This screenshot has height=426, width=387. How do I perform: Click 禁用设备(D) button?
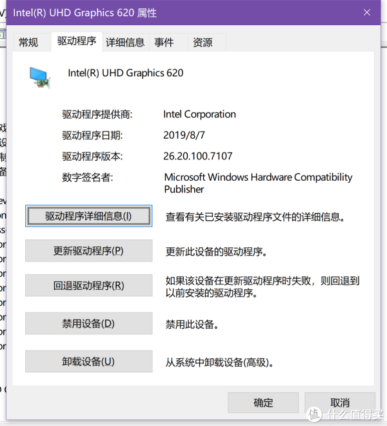tap(89, 323)
